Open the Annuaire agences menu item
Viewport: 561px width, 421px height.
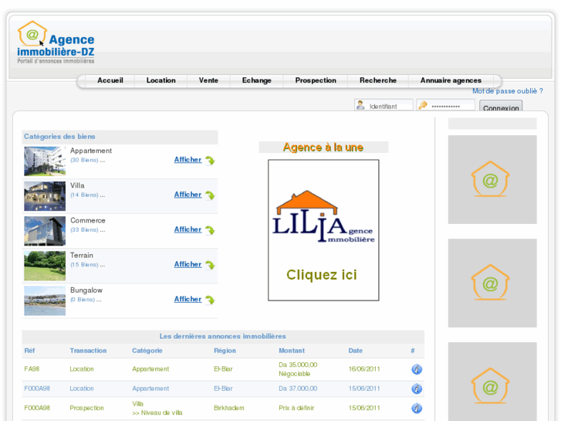(x=451, y=80)
